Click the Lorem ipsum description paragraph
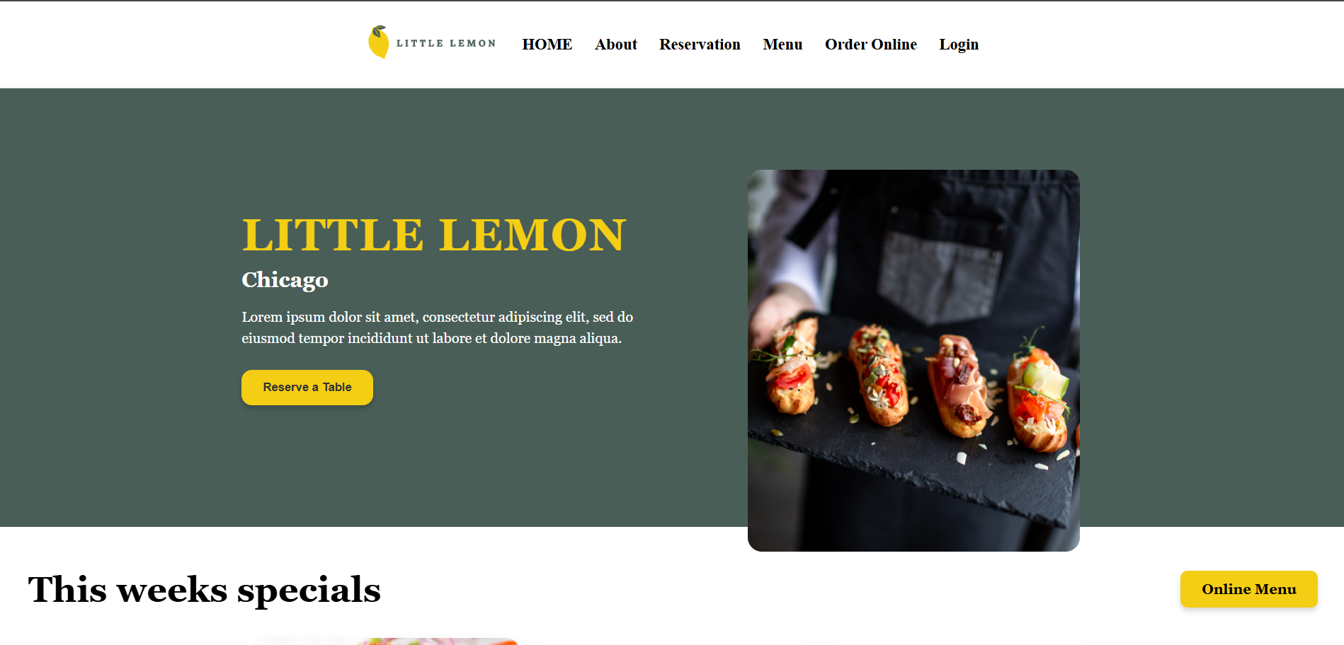This screenshot has width=1344, height=645. tap(438, 327)
